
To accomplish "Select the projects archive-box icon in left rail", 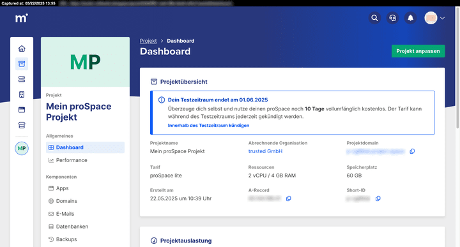I will (x=22, y=64).
